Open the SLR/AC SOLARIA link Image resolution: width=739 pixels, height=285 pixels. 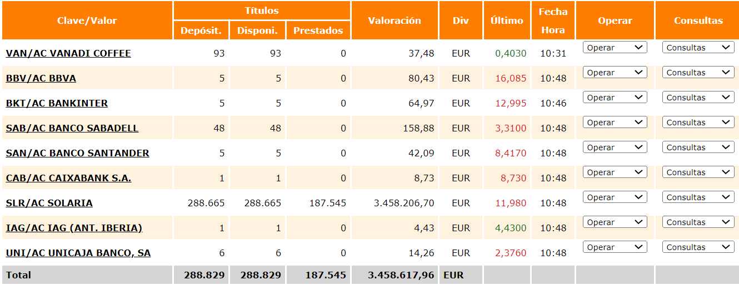point(49,203)
